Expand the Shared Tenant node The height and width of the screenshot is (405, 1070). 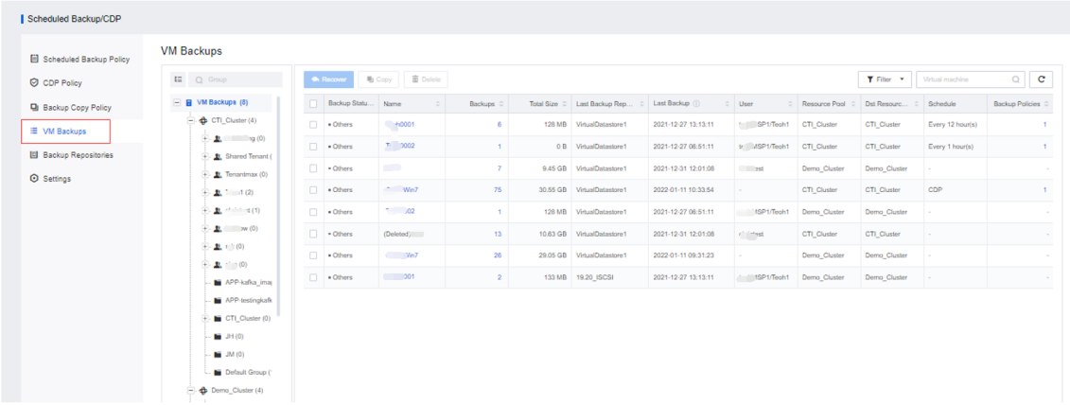pyautogui.click(x=205, y=156)
